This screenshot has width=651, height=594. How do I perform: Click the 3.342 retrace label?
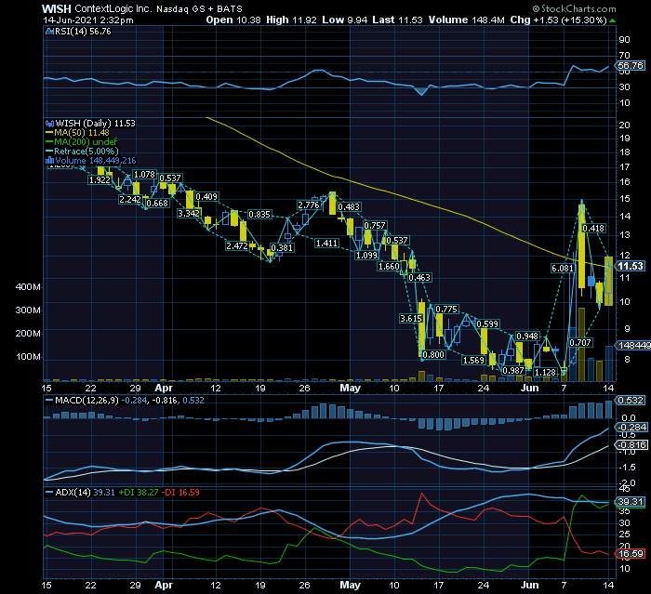click(x=189, y=214)
